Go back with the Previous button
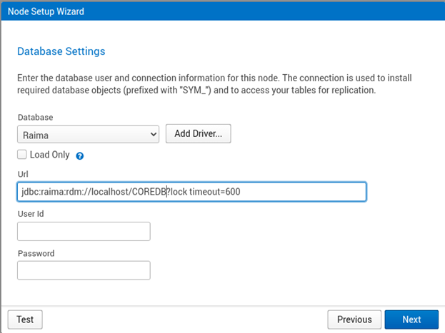 click(354, 319)
